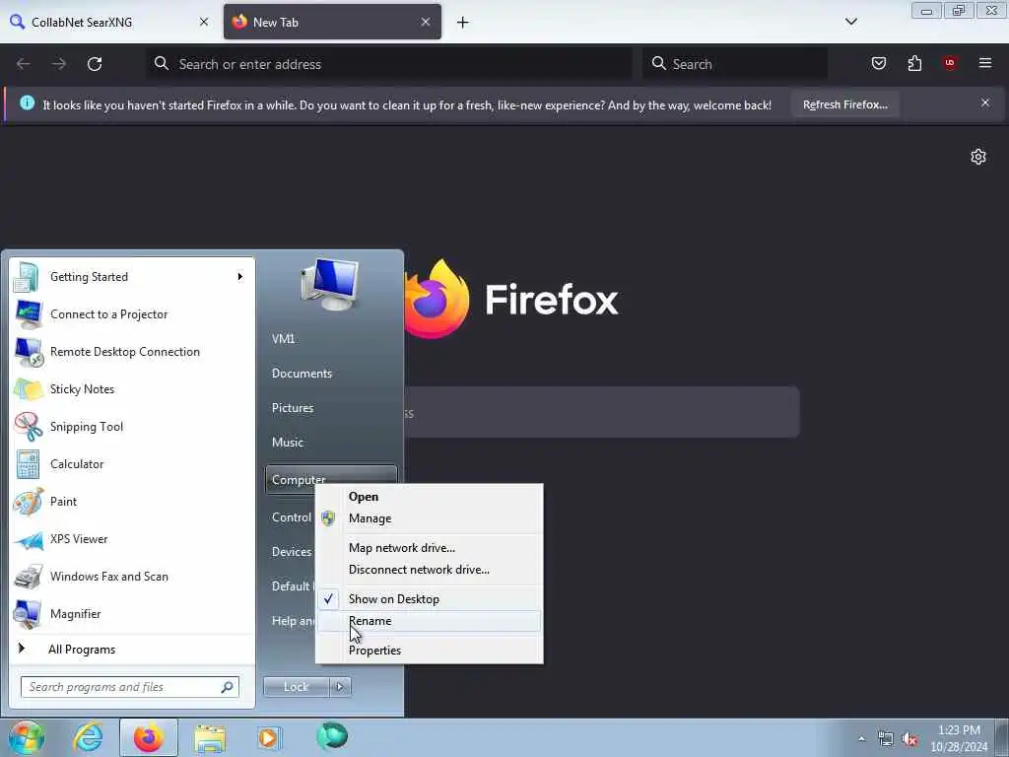The height and width of the screenshot is (757, 1009).
Task: Launch Windows Media Player from taskbar
Action: (268, 737)
